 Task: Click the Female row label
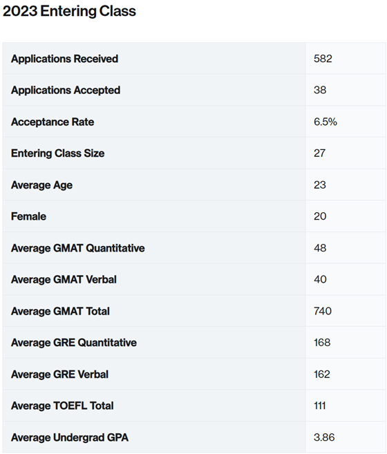click(x=28, y=216)
